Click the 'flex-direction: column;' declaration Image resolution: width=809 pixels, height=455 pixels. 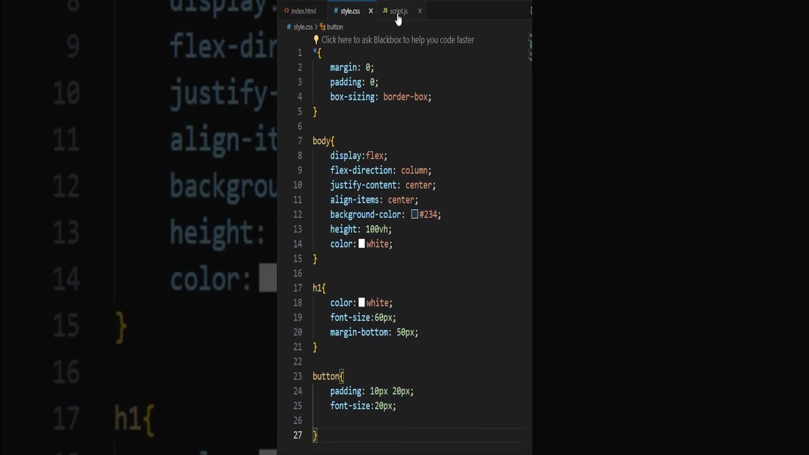click(380, 171)
